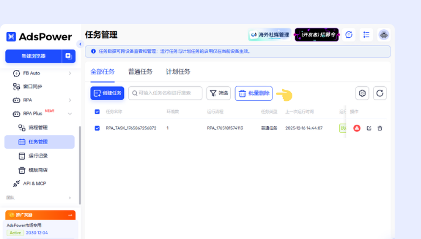Click the sidebar vertical scrollbar

(80, 166)
